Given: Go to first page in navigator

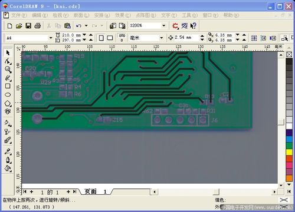Looking at the screenshot, I should [25, 191].
